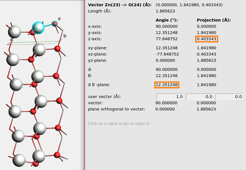
Task: Unpin the z-axis projection value 0.403343
Action: 207,39
